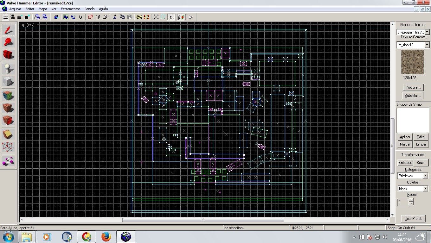Open Firefox from the taskbar
Screen dimensions: 431x243
(x=106, y=236)
